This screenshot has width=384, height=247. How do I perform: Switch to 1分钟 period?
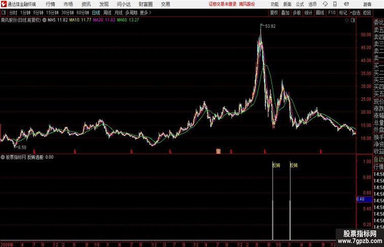pos(25,13)
